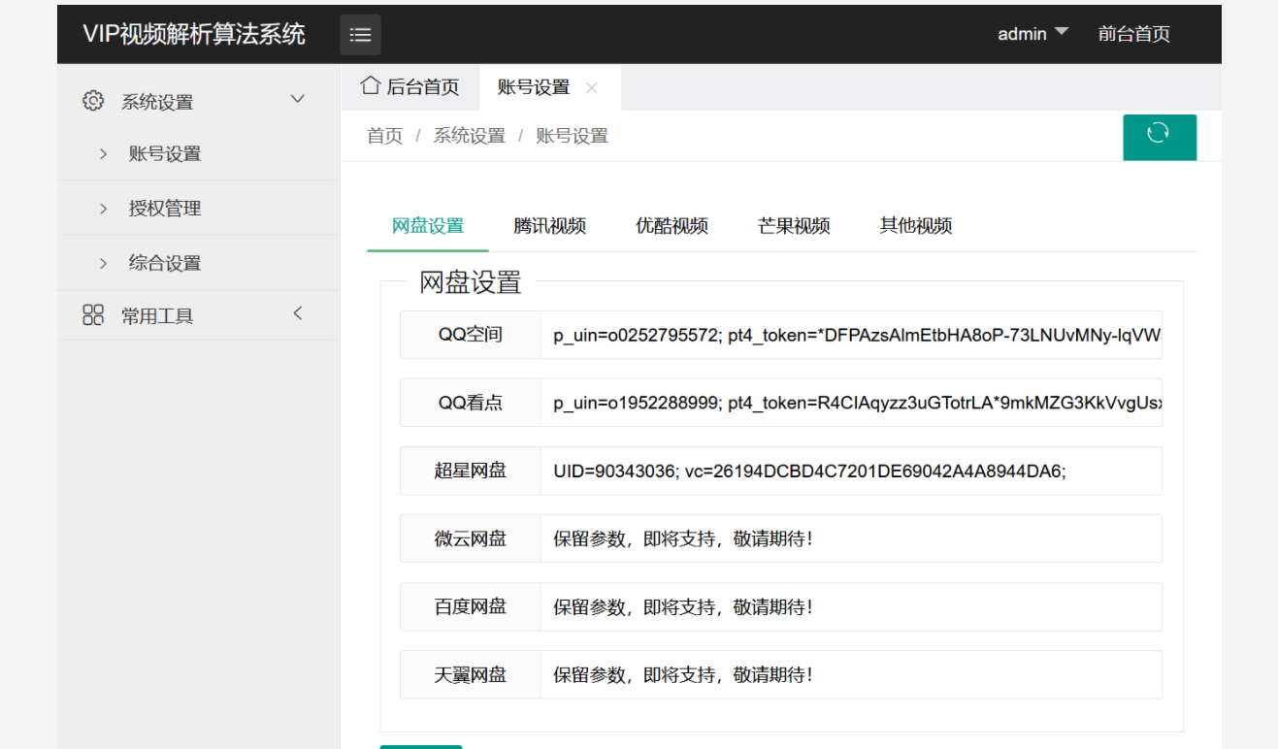1278x749 pixels.
Task: Focus the 天翼网盘 input field
Action: (851, 674)
